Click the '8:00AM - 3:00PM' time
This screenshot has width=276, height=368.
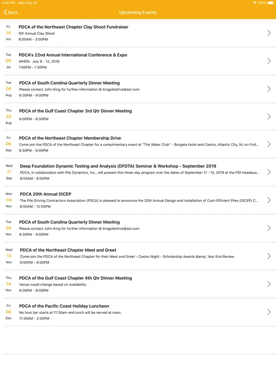(x=34, y=39)
